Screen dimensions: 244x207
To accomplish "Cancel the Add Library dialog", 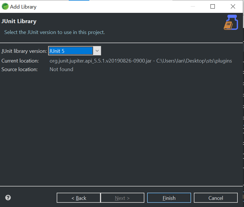I will pos(216,198).
